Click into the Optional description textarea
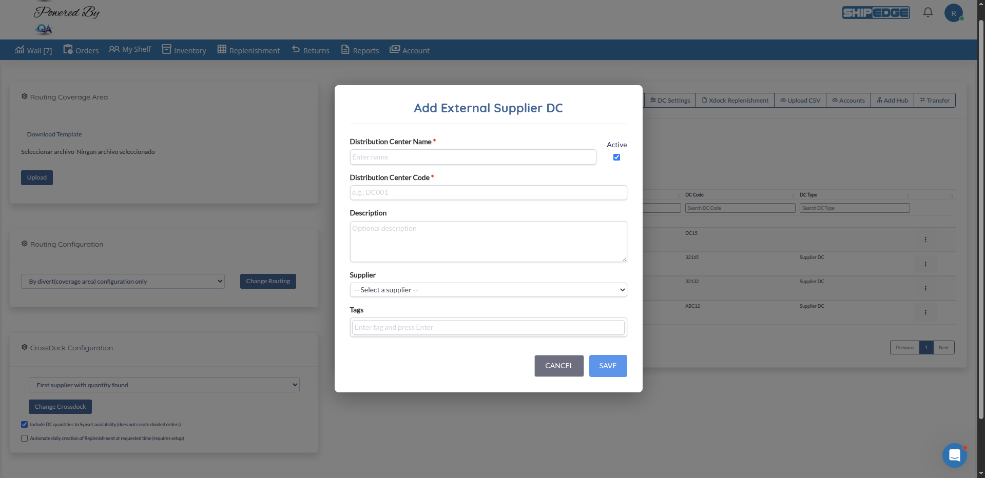 (488, 242)
